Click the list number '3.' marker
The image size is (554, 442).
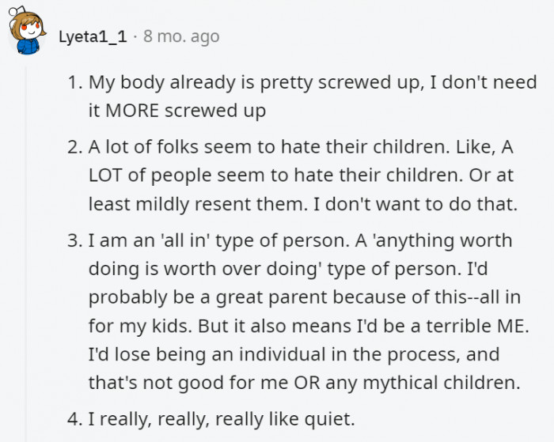tap(75, 240)
